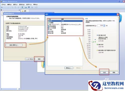Click the 60 GB disk value in wizard
The image size is (125, 91).
point(21,34)
